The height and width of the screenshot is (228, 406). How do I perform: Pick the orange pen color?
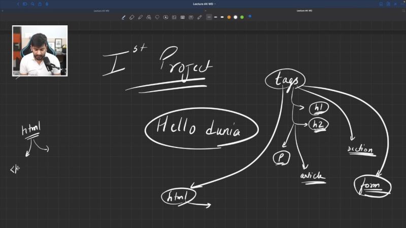229,17
